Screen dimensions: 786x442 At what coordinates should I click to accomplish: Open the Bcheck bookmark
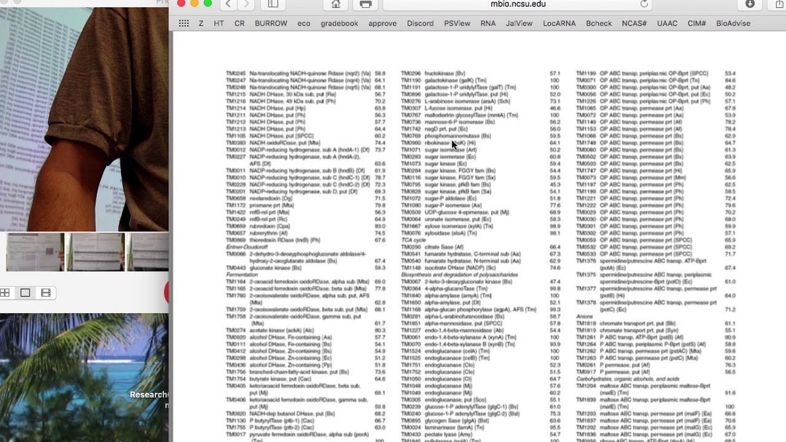coord(599,23)
